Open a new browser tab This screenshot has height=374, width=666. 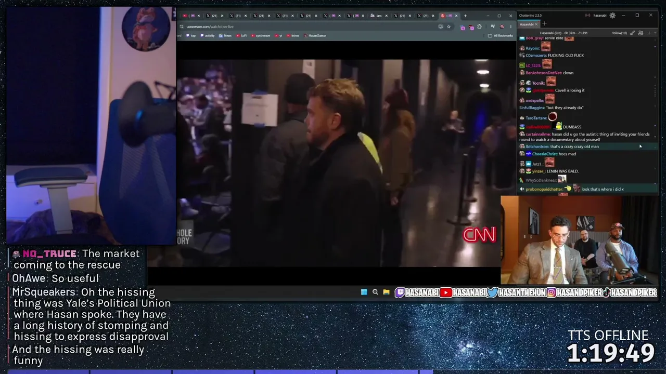tap(465, 16)
